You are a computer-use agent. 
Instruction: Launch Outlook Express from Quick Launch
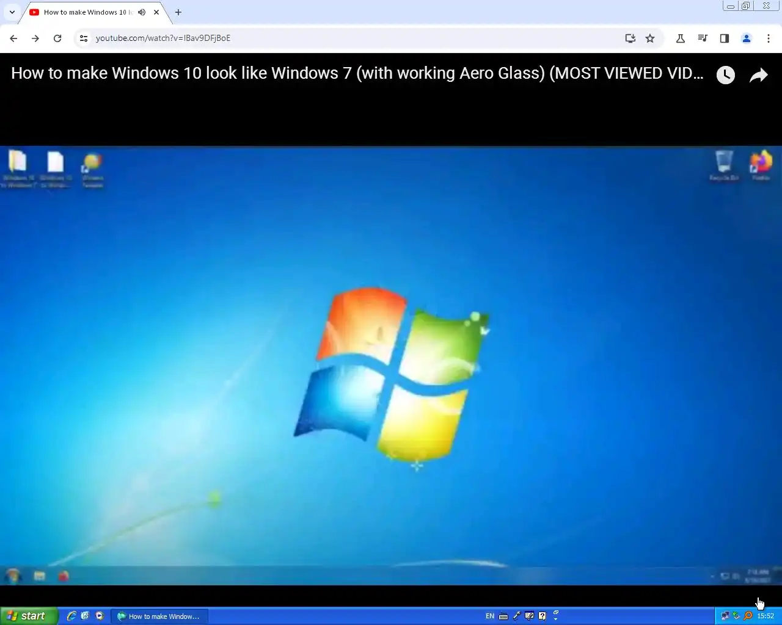[85, 616]
